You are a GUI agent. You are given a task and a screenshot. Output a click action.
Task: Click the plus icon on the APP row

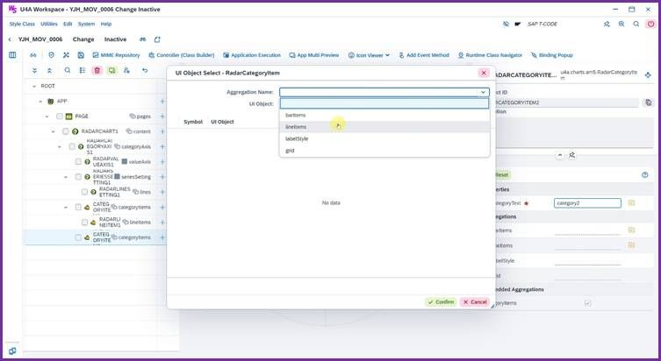[x=162, y=102]
